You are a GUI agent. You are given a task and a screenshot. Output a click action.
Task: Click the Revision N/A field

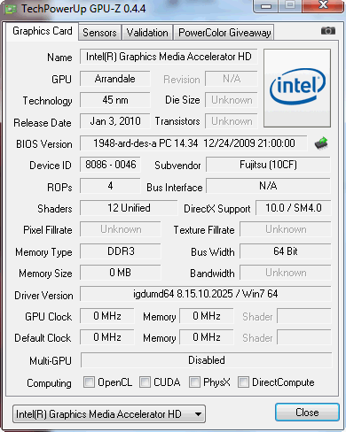coord(232,79)
